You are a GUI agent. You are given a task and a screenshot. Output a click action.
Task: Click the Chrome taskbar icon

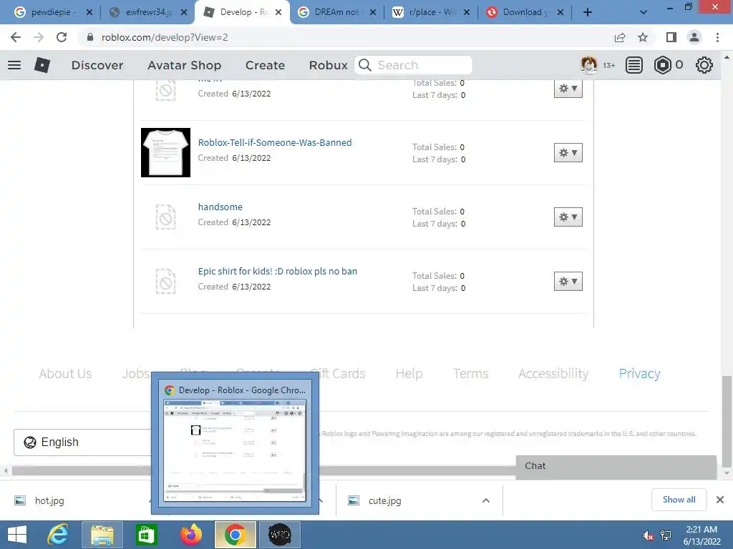(x=235, y=535)
